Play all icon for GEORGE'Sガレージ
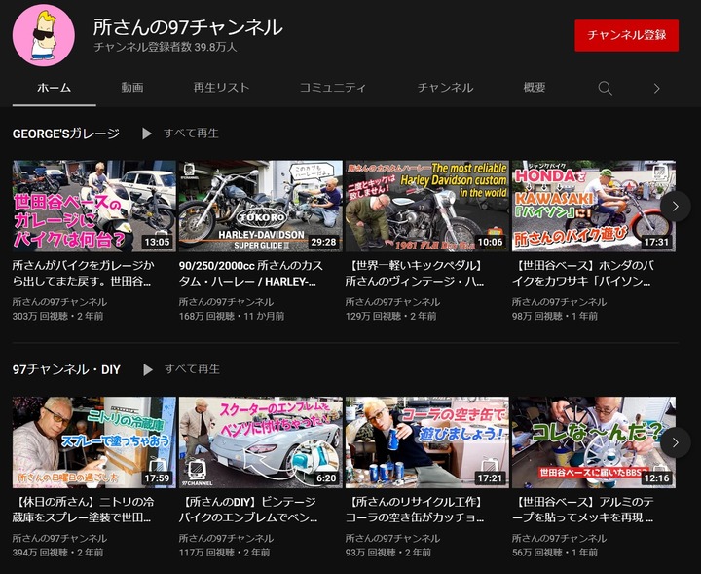This screenshot has width=701, height=574. [x=147, y=134]
